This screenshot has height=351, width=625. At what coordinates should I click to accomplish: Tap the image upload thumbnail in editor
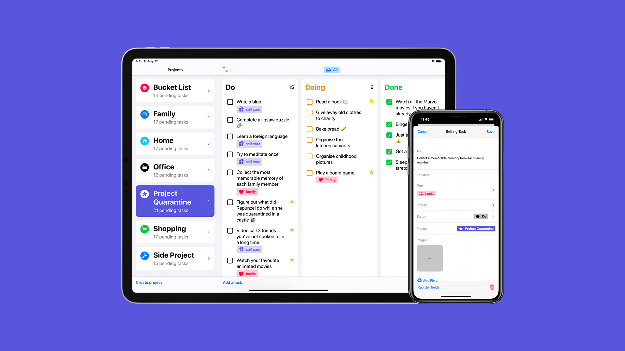[x=430, y=258]
